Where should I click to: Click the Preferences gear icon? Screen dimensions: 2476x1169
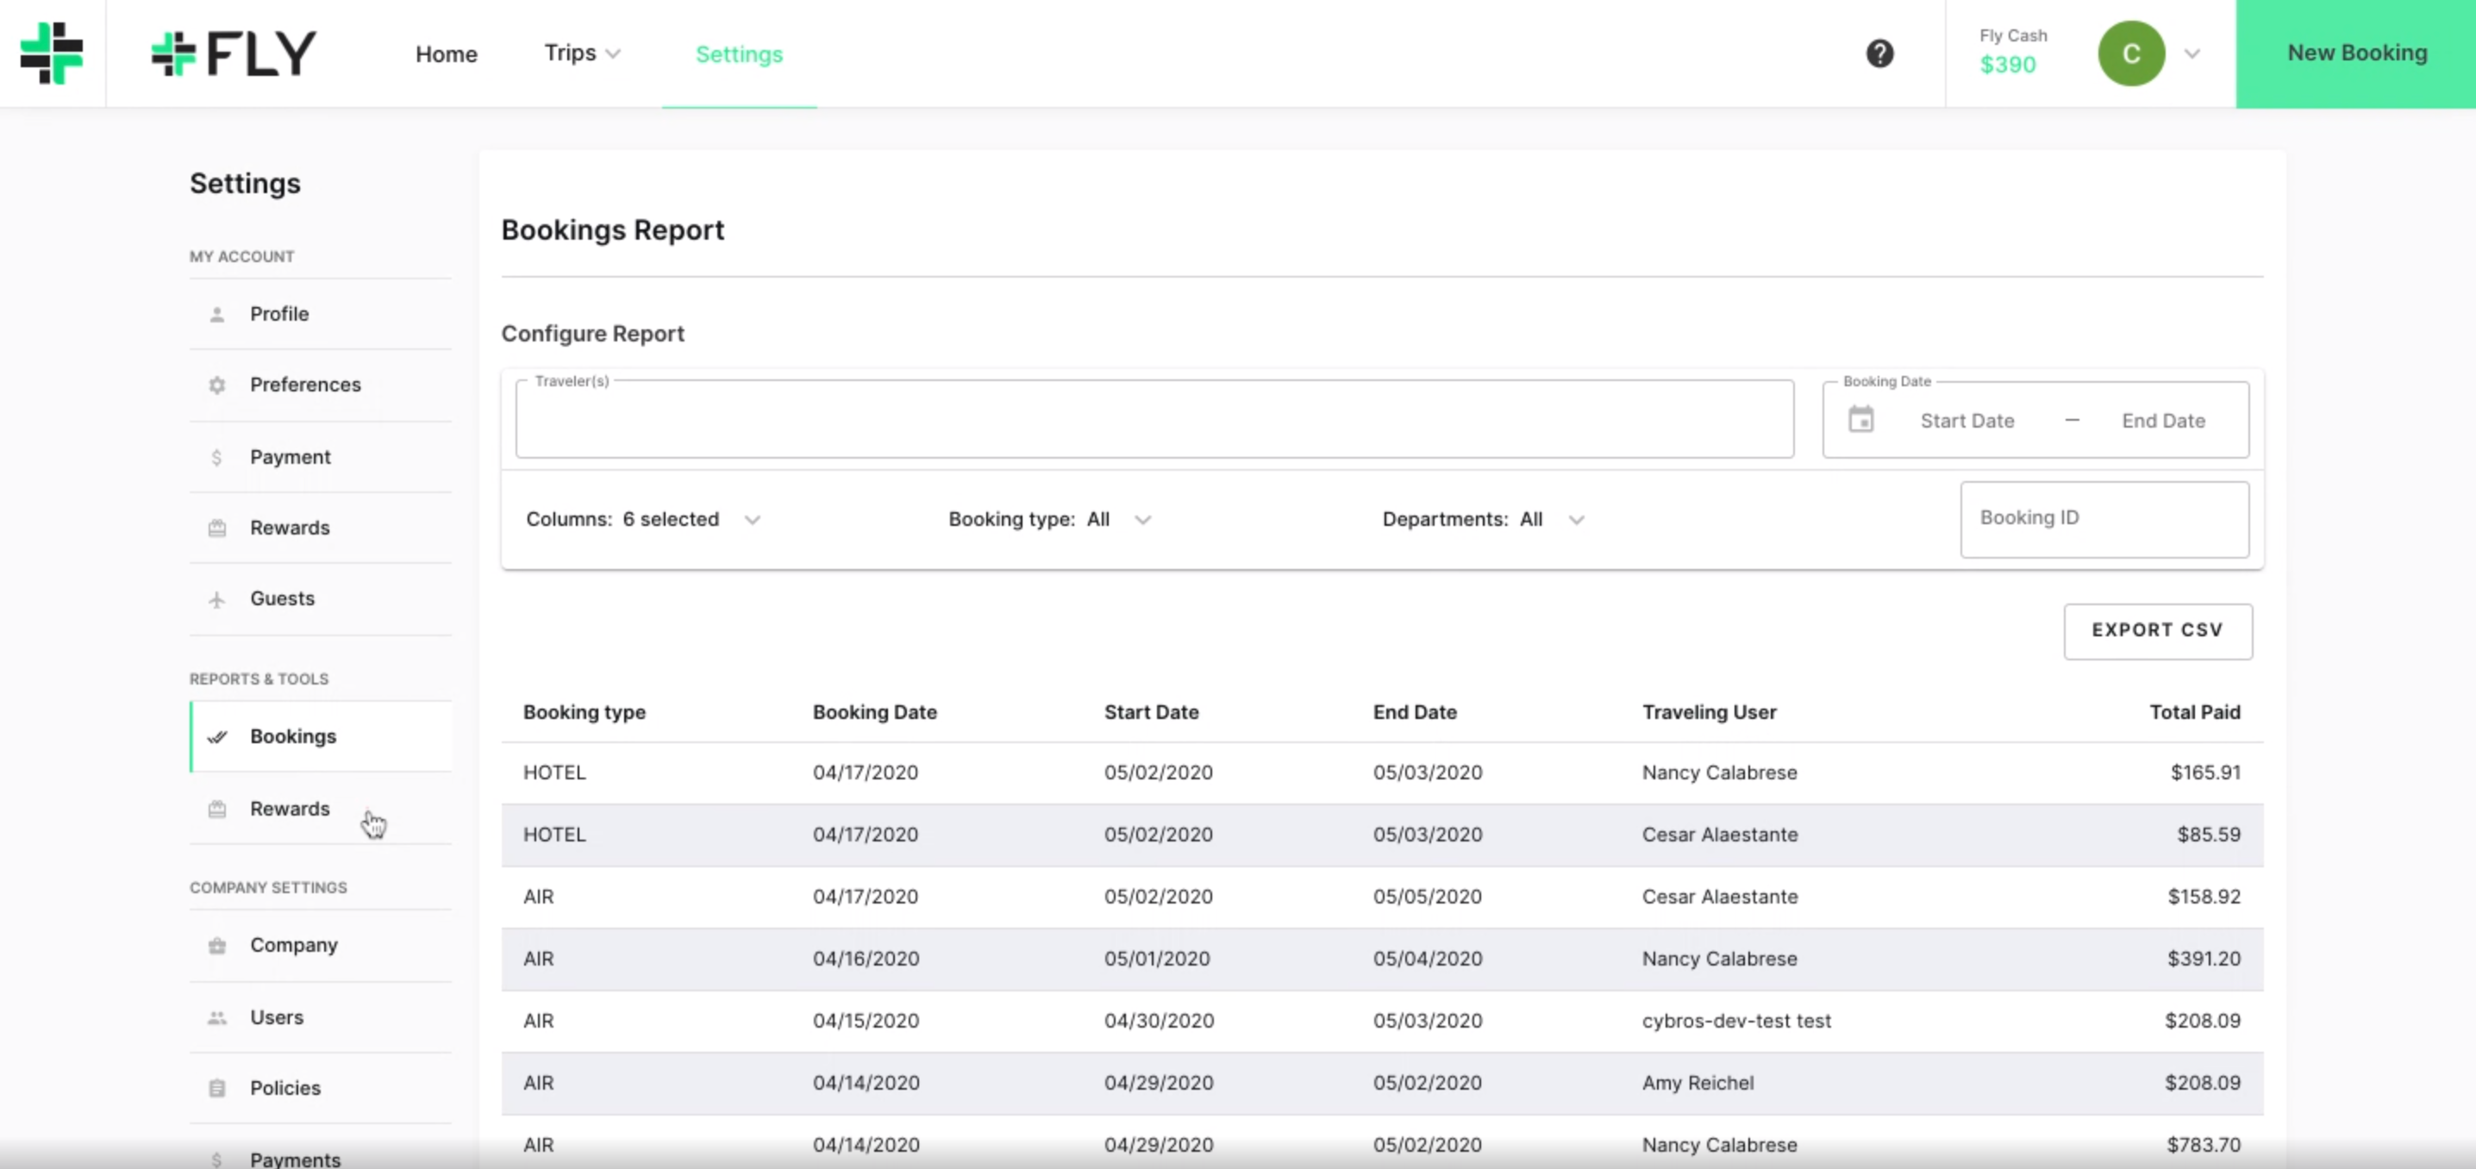pyautogui.click(x=217, y=384)
